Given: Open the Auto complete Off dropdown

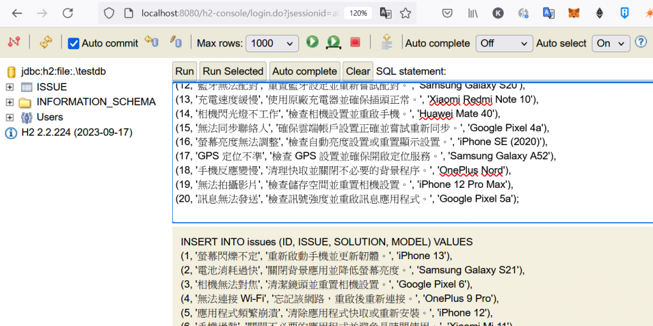Looking at the screenshot, I should [x=504, y=43].
